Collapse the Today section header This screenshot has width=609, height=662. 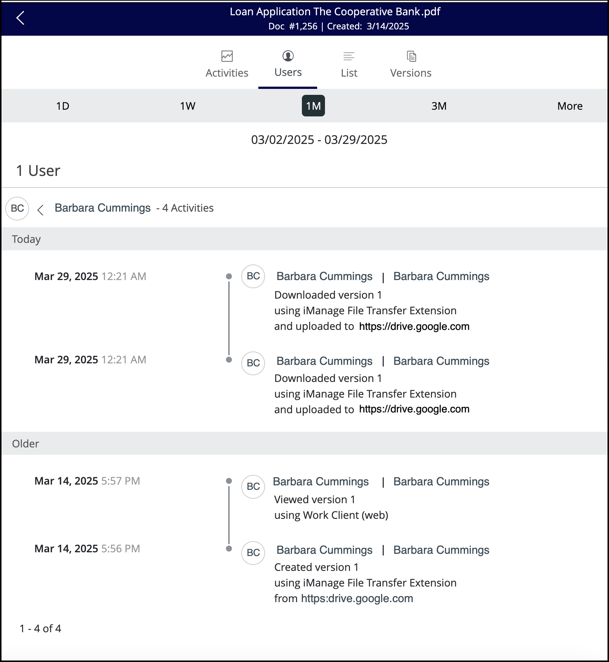pyautogui.click(x=26, y=239)
